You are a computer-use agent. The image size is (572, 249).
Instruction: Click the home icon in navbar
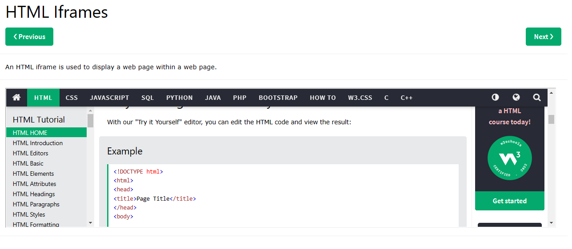(x=17, y=98)
